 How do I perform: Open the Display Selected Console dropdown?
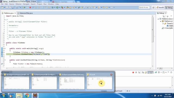point(161,72)
